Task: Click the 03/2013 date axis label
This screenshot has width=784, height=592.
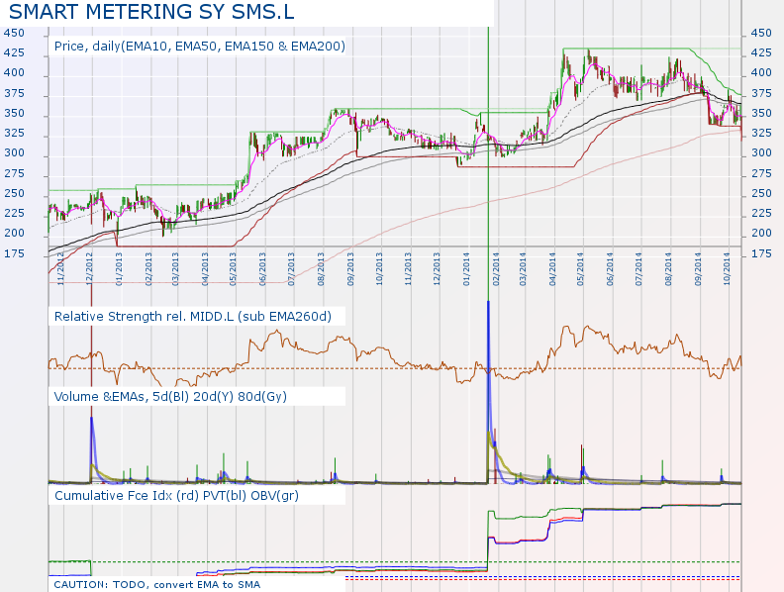Action: [175, 269]
